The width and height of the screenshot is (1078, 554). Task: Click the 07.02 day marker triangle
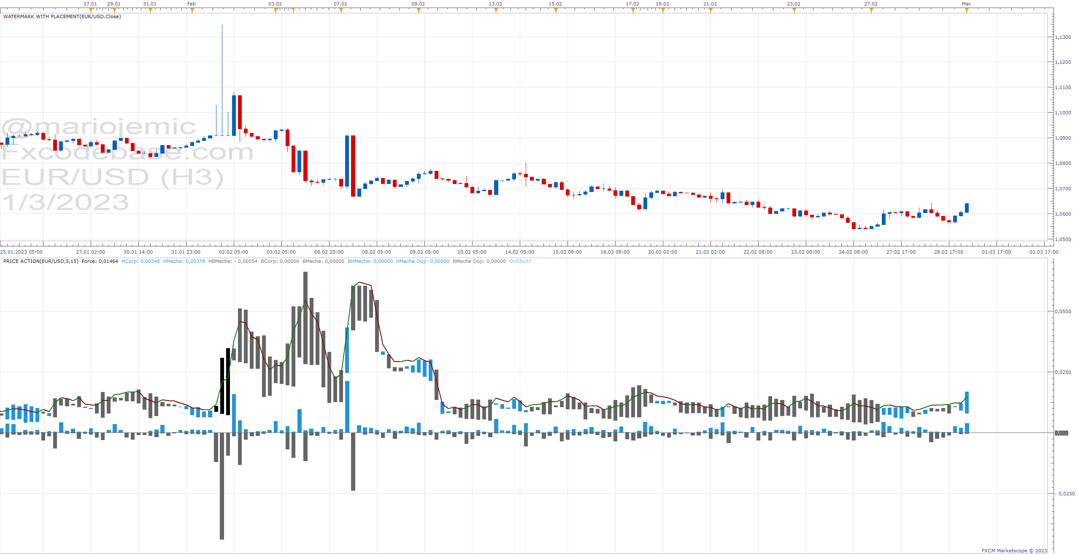coord(341,11)
